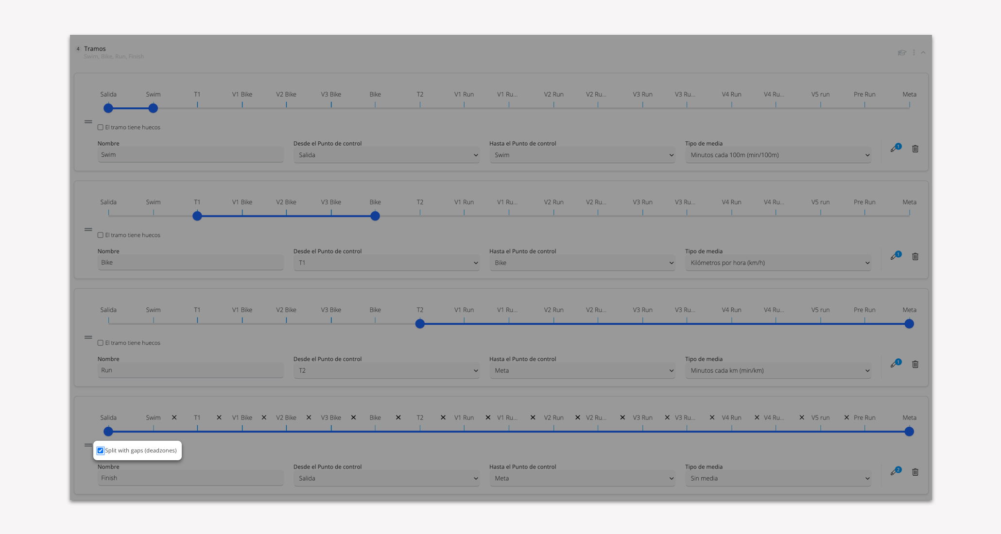Open 'Tipo de media' dropdown showing Minutos cada km
The width and height of the screenshot is (1001, 534).
tap(778, 370)
